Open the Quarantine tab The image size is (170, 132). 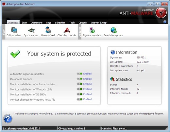click(x=37, y=23)
